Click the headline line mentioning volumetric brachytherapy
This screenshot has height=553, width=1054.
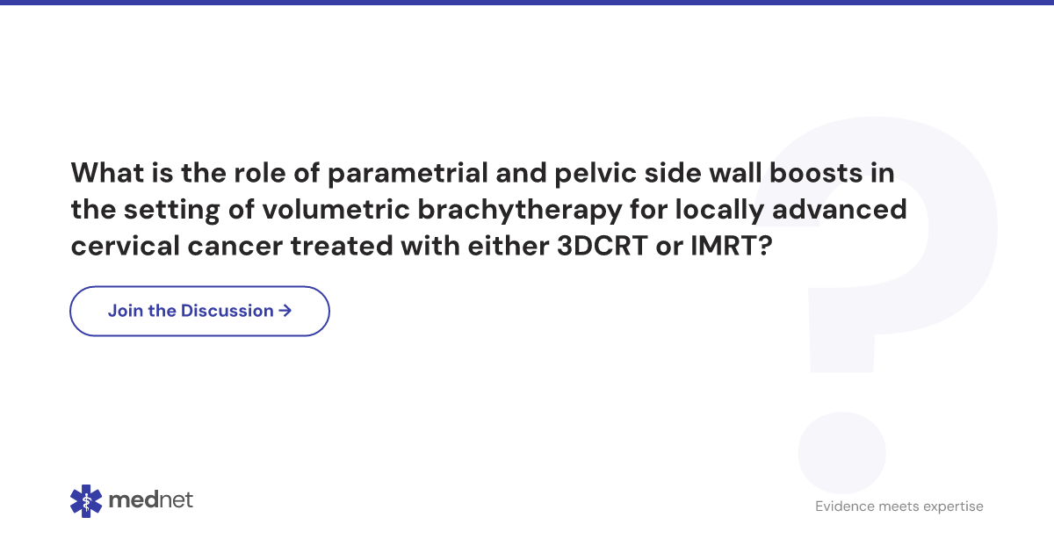tap(489, 210)
